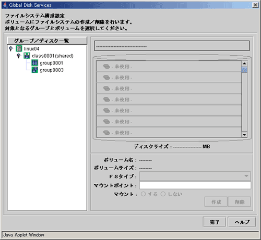Click the グループ/ディスク一覧 column header
This screenshot has height=240, width=261.
pyautogui.click(x=47, y=41)
